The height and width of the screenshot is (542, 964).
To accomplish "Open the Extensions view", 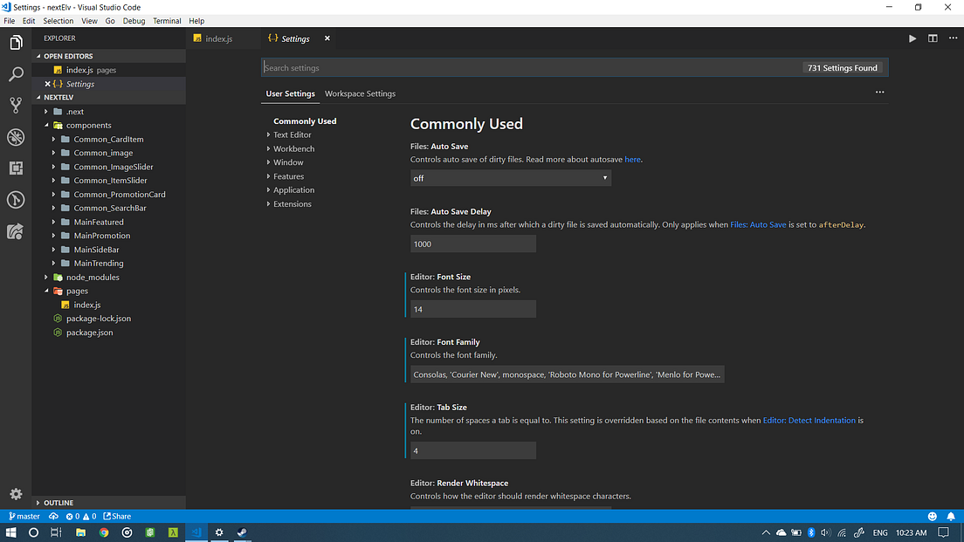I will pyautogui.click(x=16, y=168).
